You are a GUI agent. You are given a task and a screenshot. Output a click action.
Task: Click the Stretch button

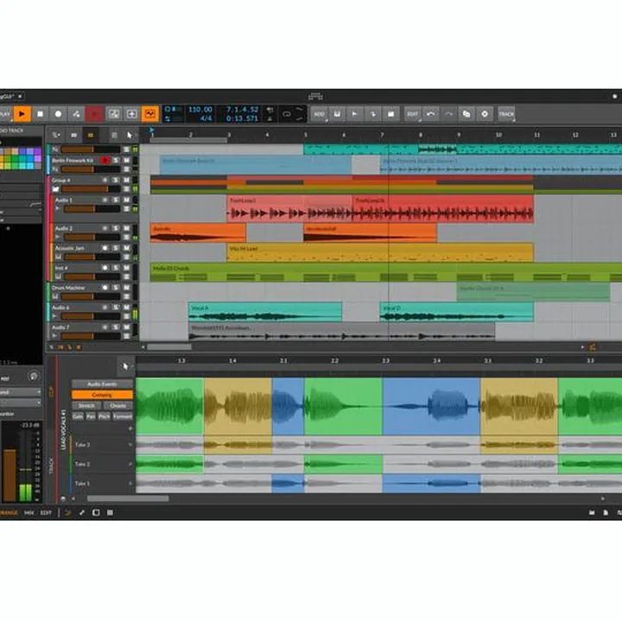point(86,405)
